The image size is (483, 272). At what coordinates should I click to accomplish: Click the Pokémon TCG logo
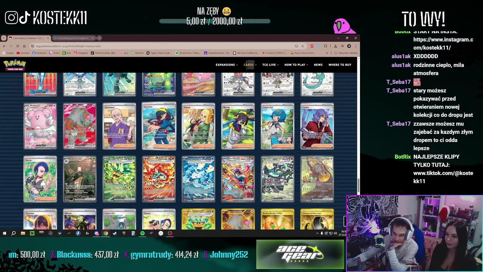click(x=15, y=65)
